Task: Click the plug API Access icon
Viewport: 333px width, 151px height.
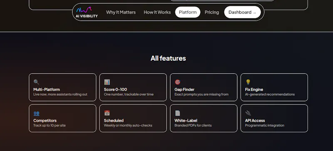Action: (248, 113)
